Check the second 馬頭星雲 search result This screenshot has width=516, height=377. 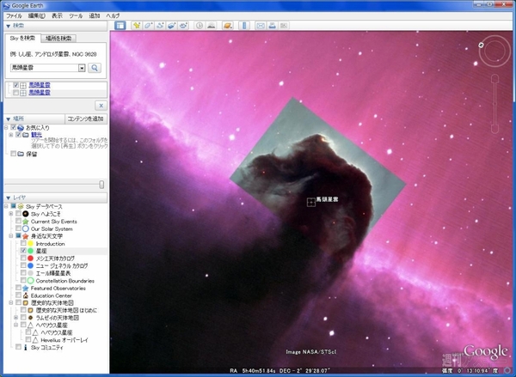tap(15, 93)
